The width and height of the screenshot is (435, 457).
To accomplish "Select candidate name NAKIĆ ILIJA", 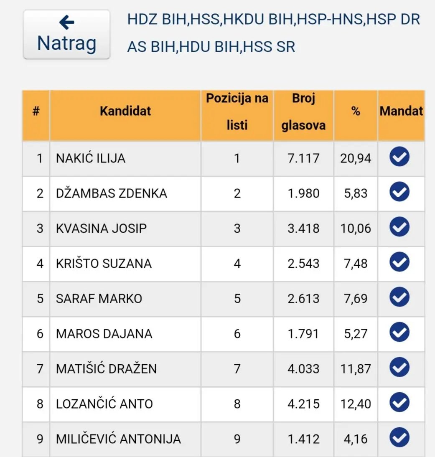I will tap(91, 158).
